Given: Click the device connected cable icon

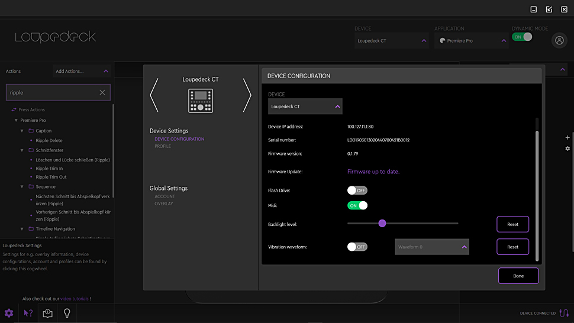Looking at the screenshot, I should (x=564, y=313).
